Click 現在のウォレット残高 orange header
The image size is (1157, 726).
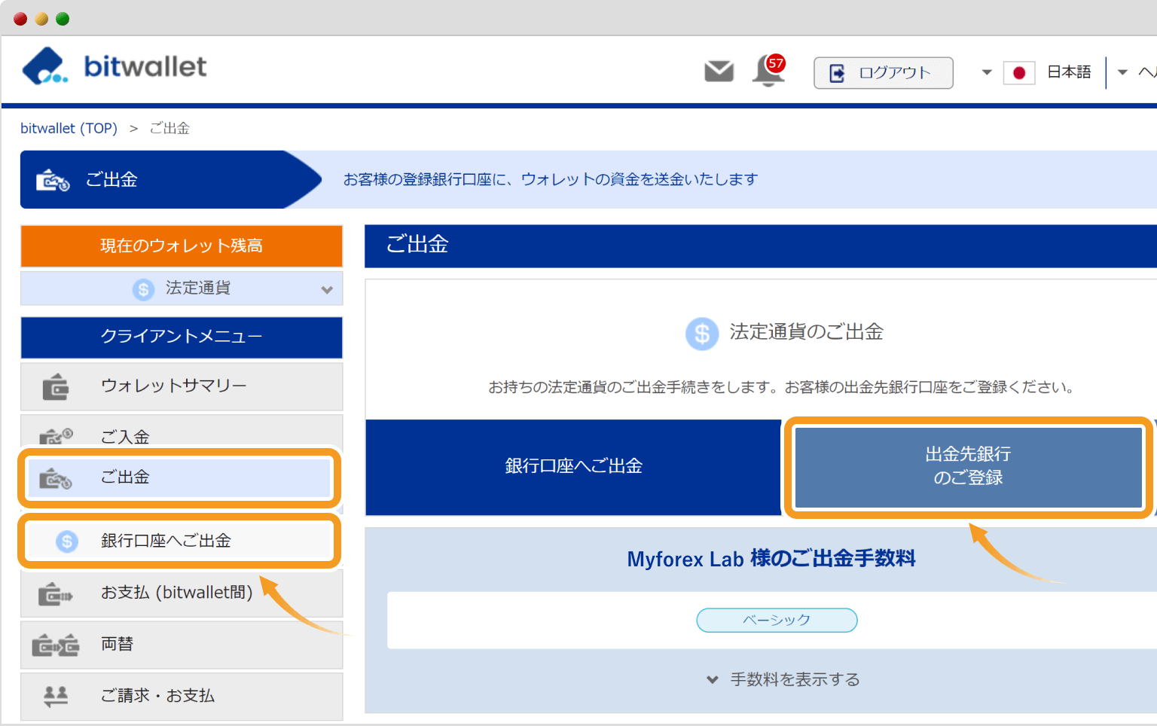pyautogui.click(x=182, y=246)
